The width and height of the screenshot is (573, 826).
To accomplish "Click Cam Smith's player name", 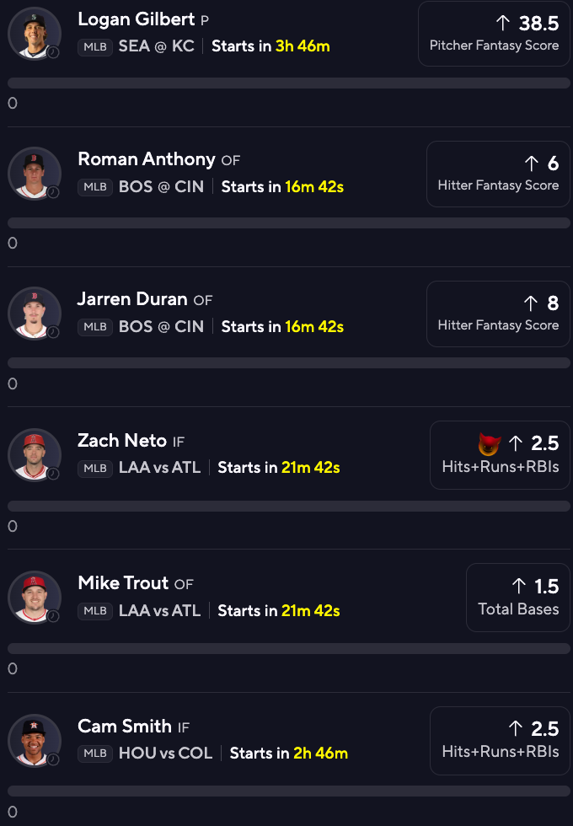I will (125, 726).
